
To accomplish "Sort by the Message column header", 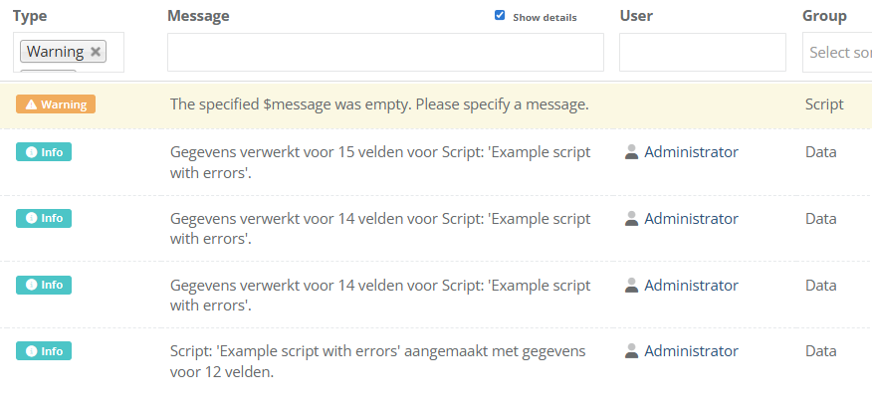I will point(198,16).
